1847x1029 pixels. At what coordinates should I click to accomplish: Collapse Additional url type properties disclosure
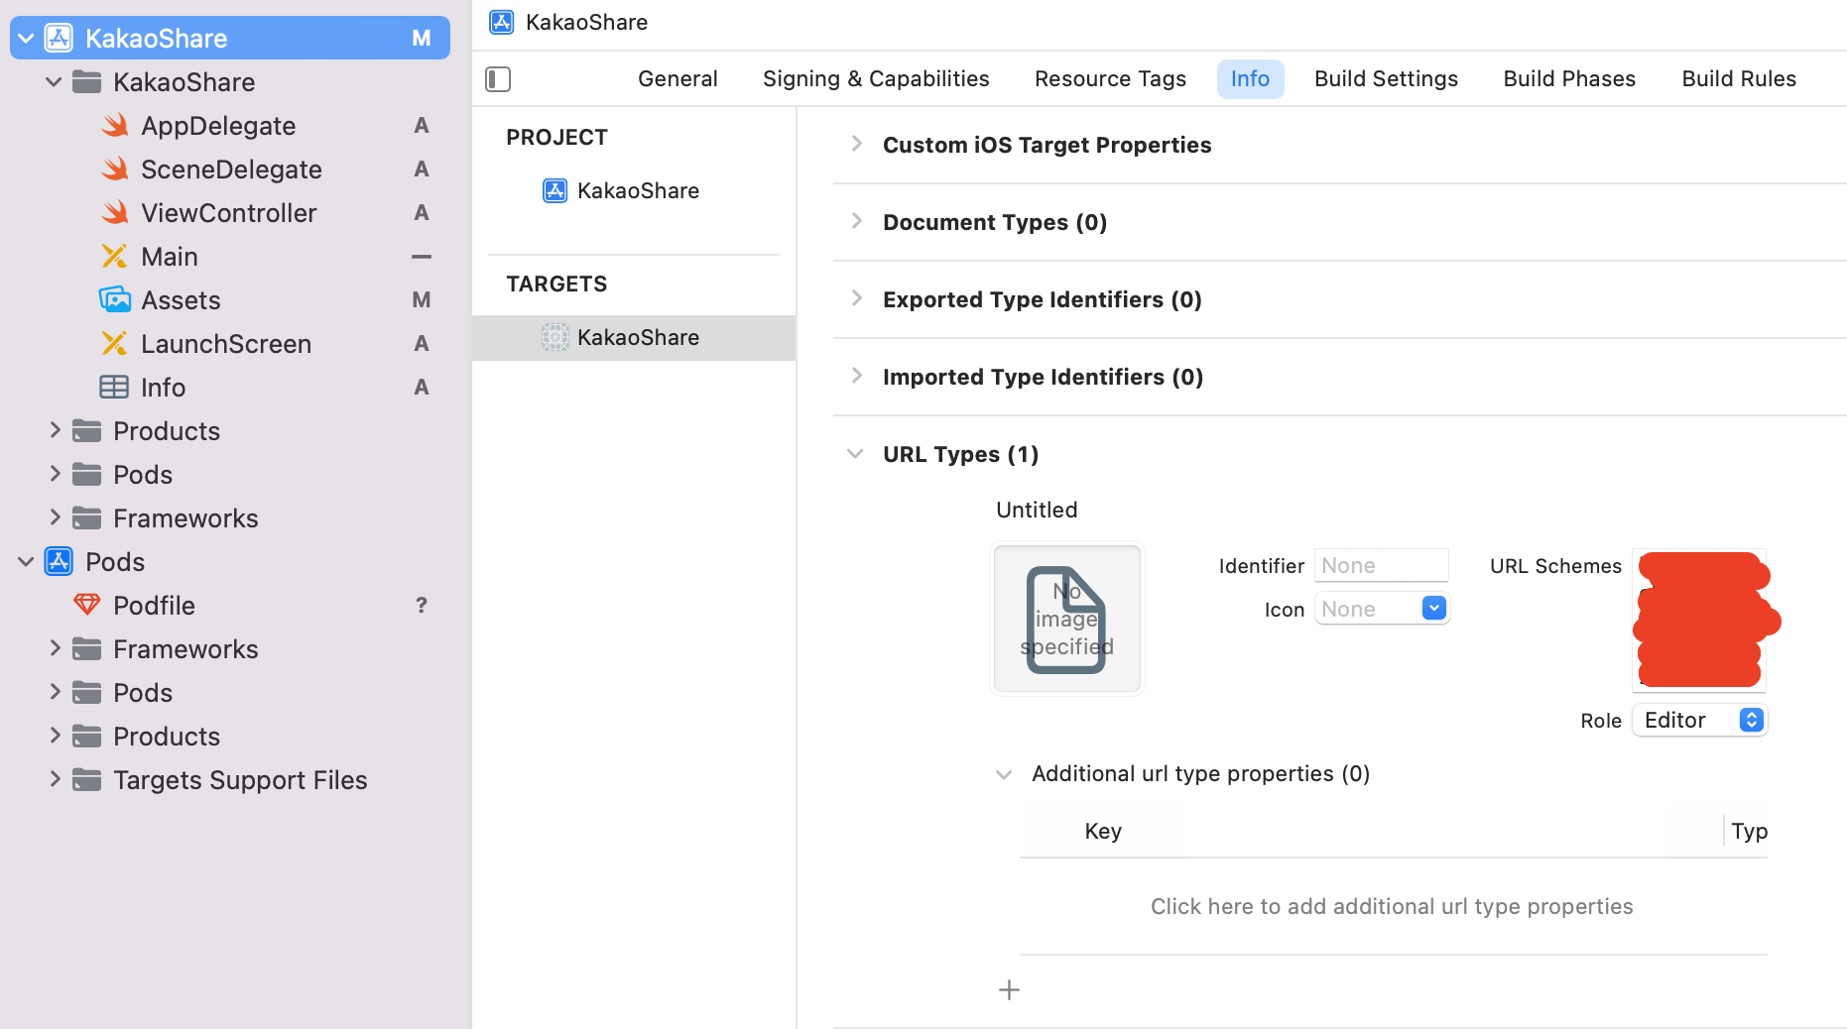[1004, 774]
